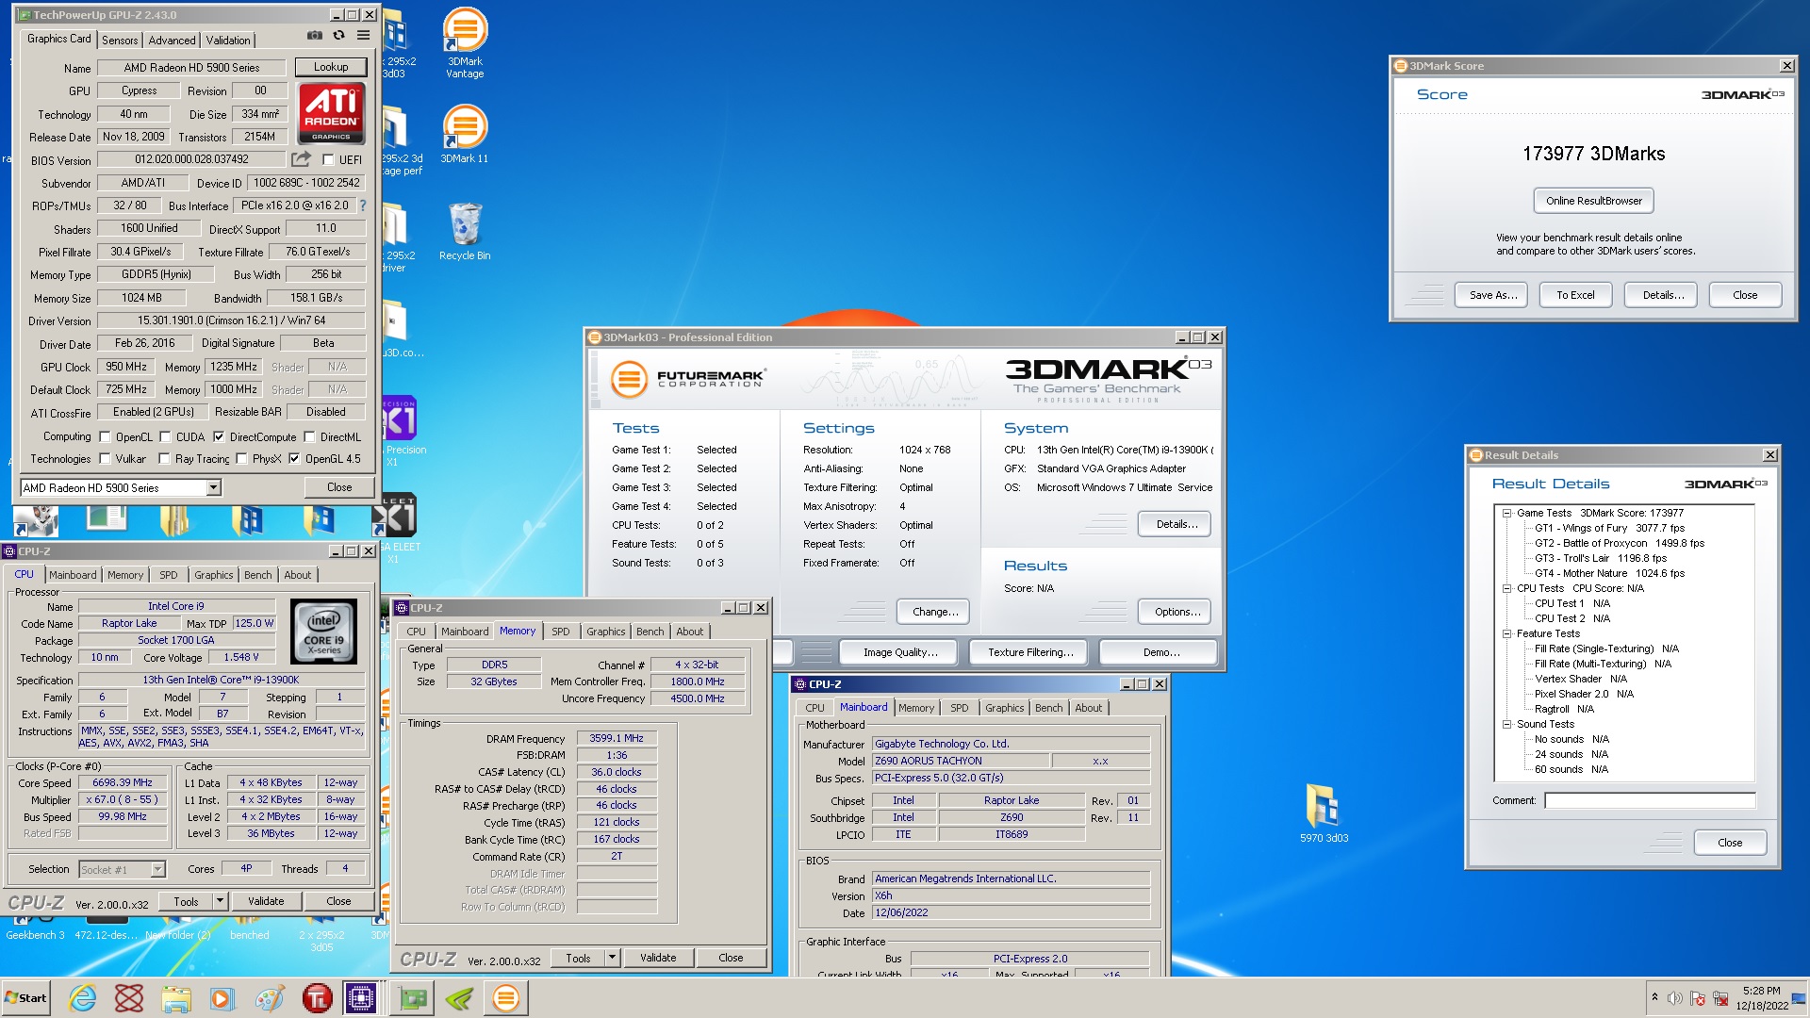
Task: Toggle the Ray Tracing checkbox
Action: coord(165,459)
